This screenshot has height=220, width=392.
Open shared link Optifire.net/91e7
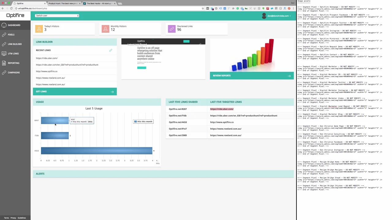(178, 129)
